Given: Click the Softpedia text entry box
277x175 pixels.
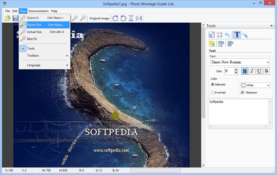Looking at the screenshot, I should pyautogui.click(x=238, y=112).
